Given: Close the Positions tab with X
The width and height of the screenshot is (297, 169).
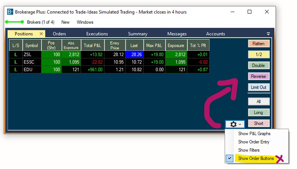Looking at the screenshot, I should (41, 34).
